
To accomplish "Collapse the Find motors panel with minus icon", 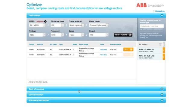I will coord(162,15).
